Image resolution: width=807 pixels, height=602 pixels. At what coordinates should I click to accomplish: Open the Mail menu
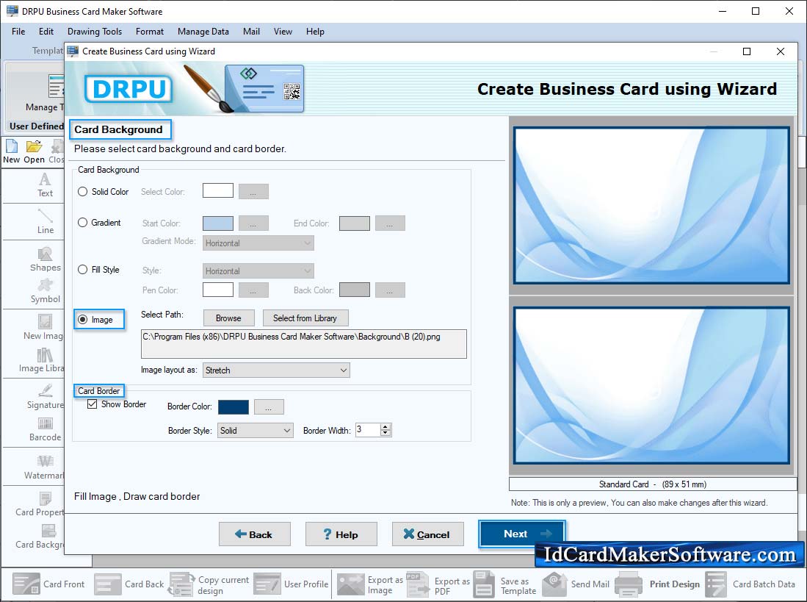coord(251,32)
